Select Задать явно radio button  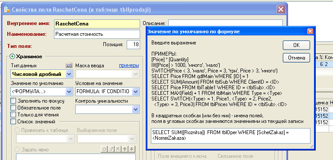coord(17,150)
